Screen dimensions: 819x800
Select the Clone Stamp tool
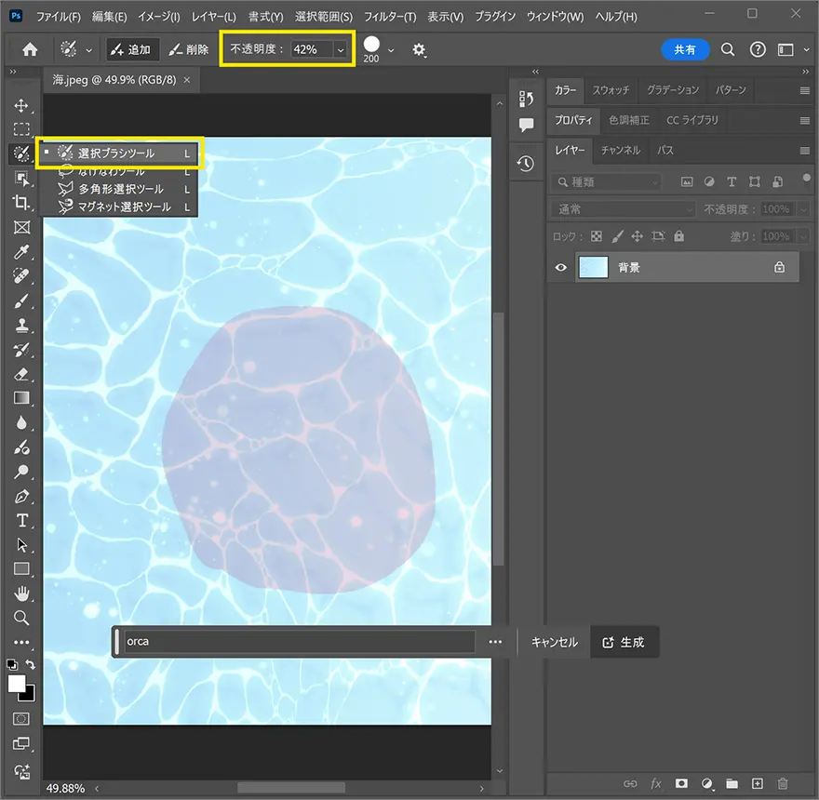pyautogui.click(x=20, y=326)
